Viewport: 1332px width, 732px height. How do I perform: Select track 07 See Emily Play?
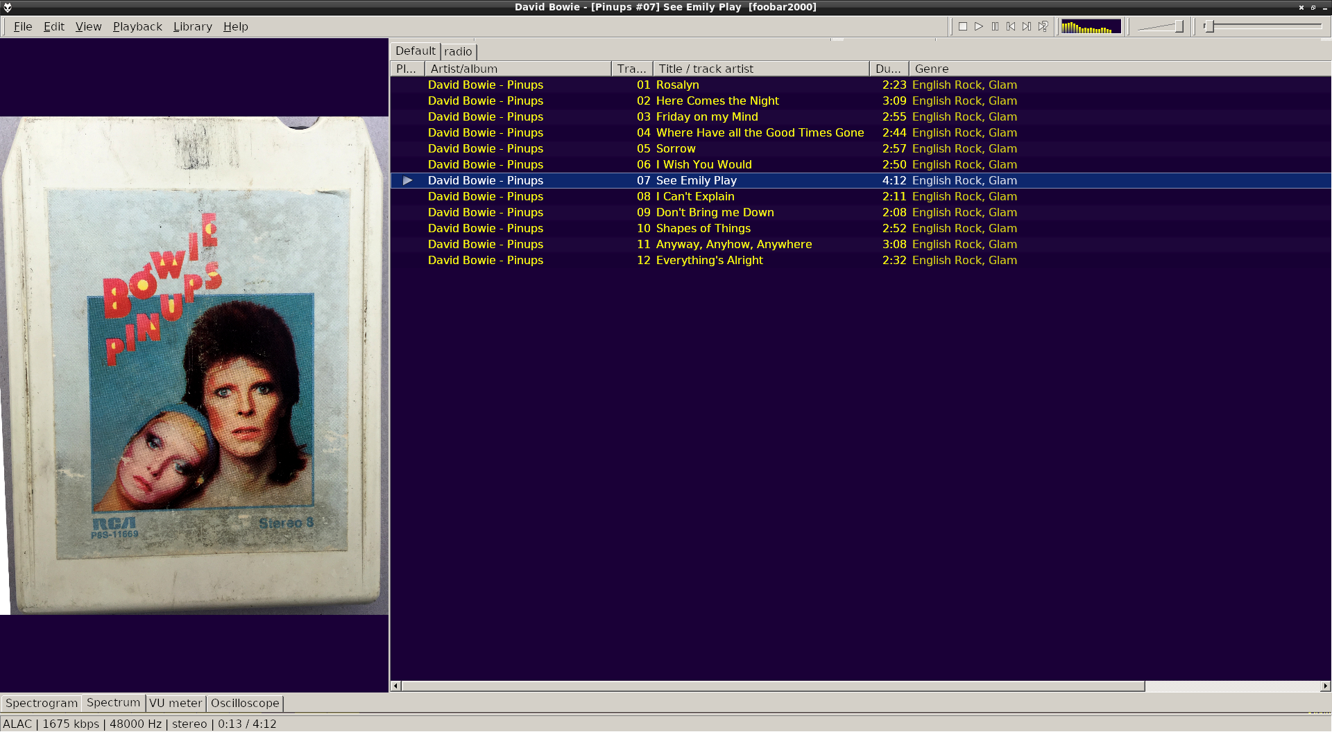(860, 180)
